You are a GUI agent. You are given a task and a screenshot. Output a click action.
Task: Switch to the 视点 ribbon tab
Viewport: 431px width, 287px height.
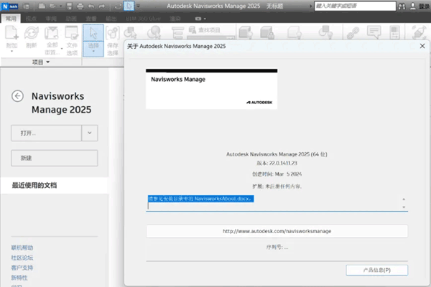(31, 19)
